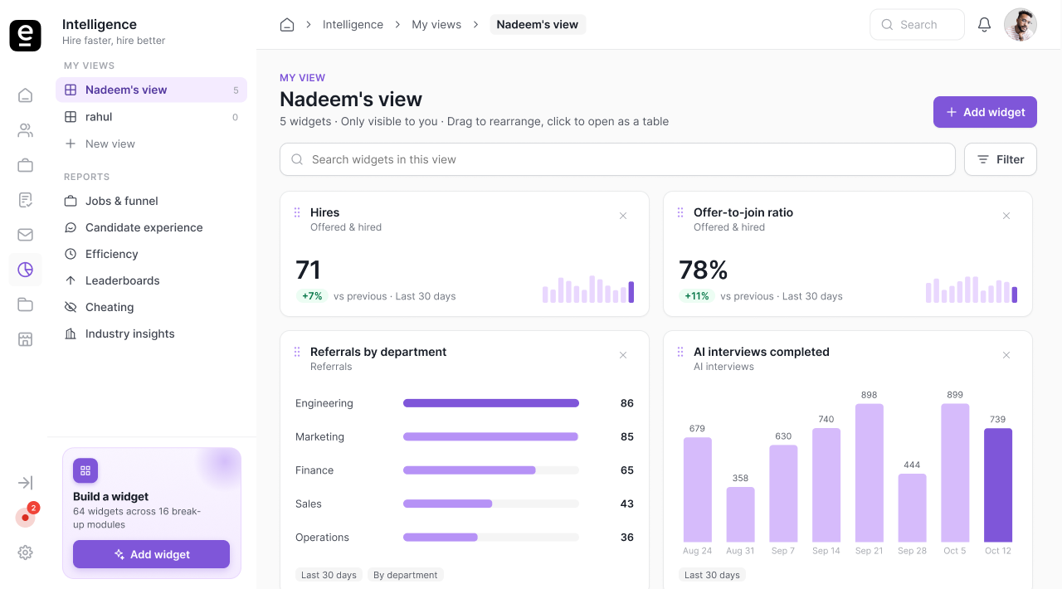Click the top Search field
This screenshot has width=1062, height=589.
917,25
